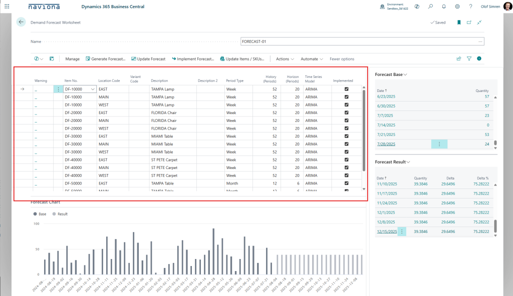Open the page in a new window
The image size is (513, 296).
click(469, 22)
